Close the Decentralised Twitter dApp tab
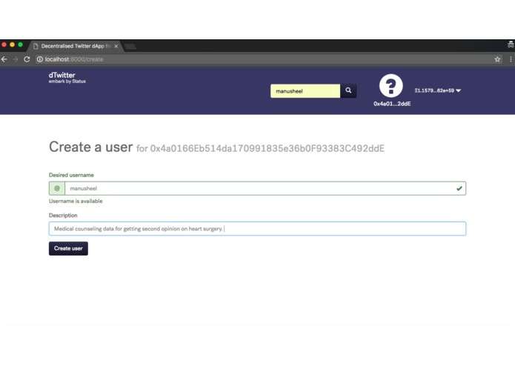Viewport: 515px width, 366px height. point(116,46)
